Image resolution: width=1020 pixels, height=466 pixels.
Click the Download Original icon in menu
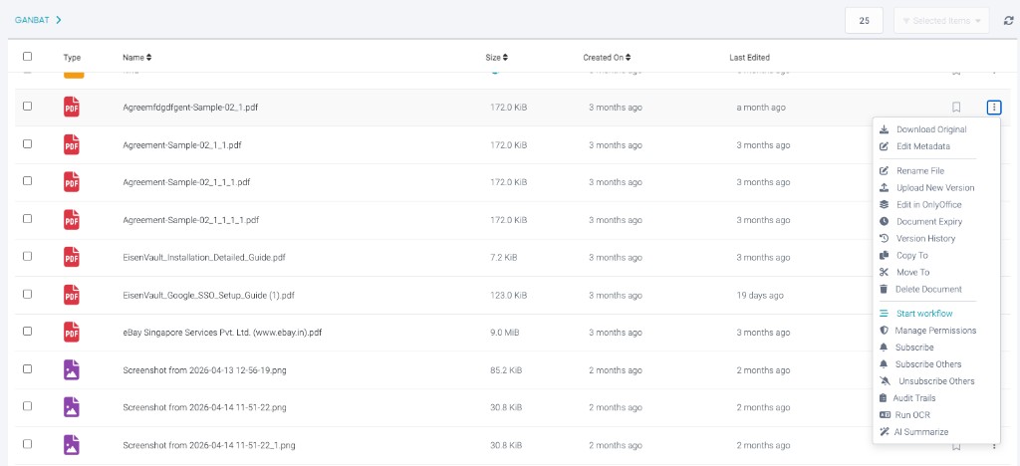tap(885, 129)
